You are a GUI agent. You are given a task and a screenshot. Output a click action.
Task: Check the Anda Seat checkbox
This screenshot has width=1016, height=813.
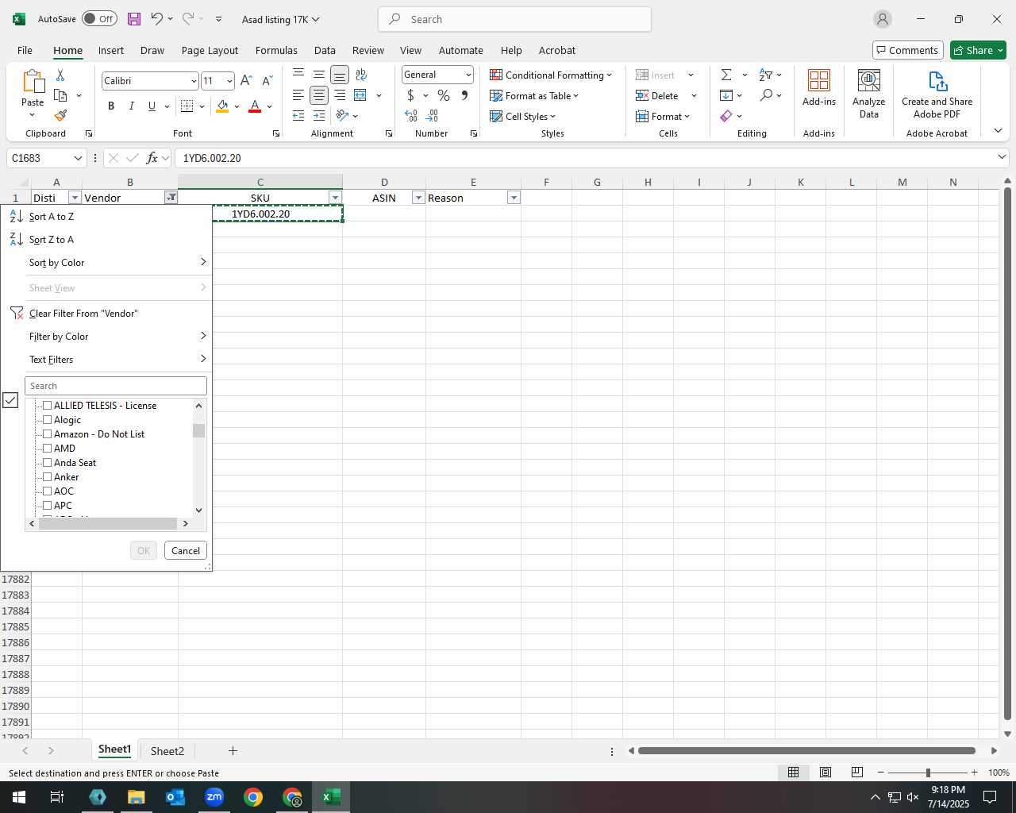(x=47, y=463)
